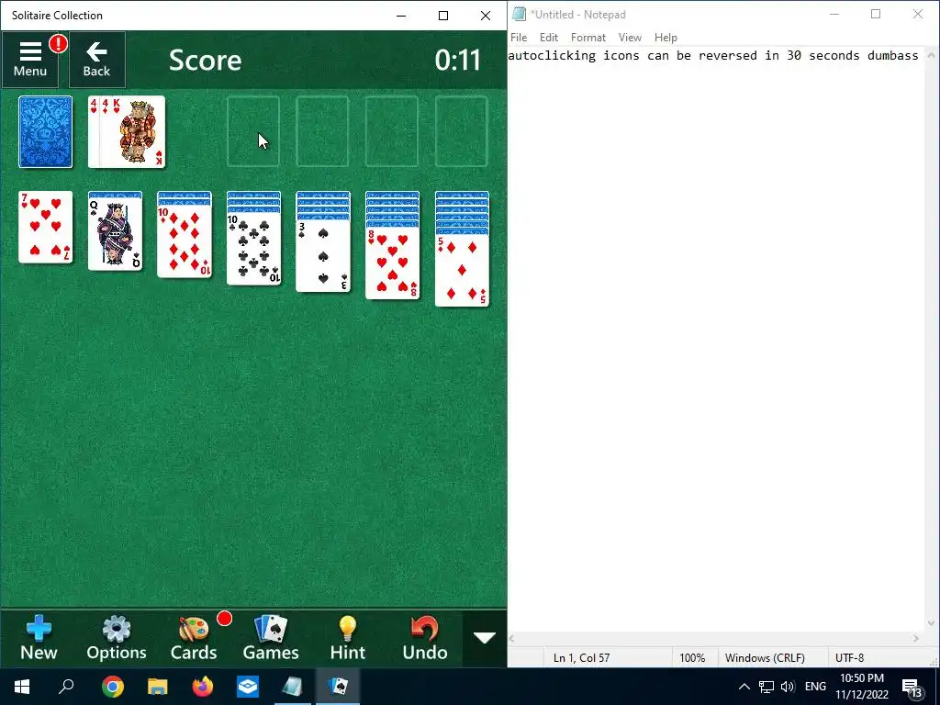Open Games card-fan icon
The width and height of the screenshot is (940, 705).
[x=271, y=638]
